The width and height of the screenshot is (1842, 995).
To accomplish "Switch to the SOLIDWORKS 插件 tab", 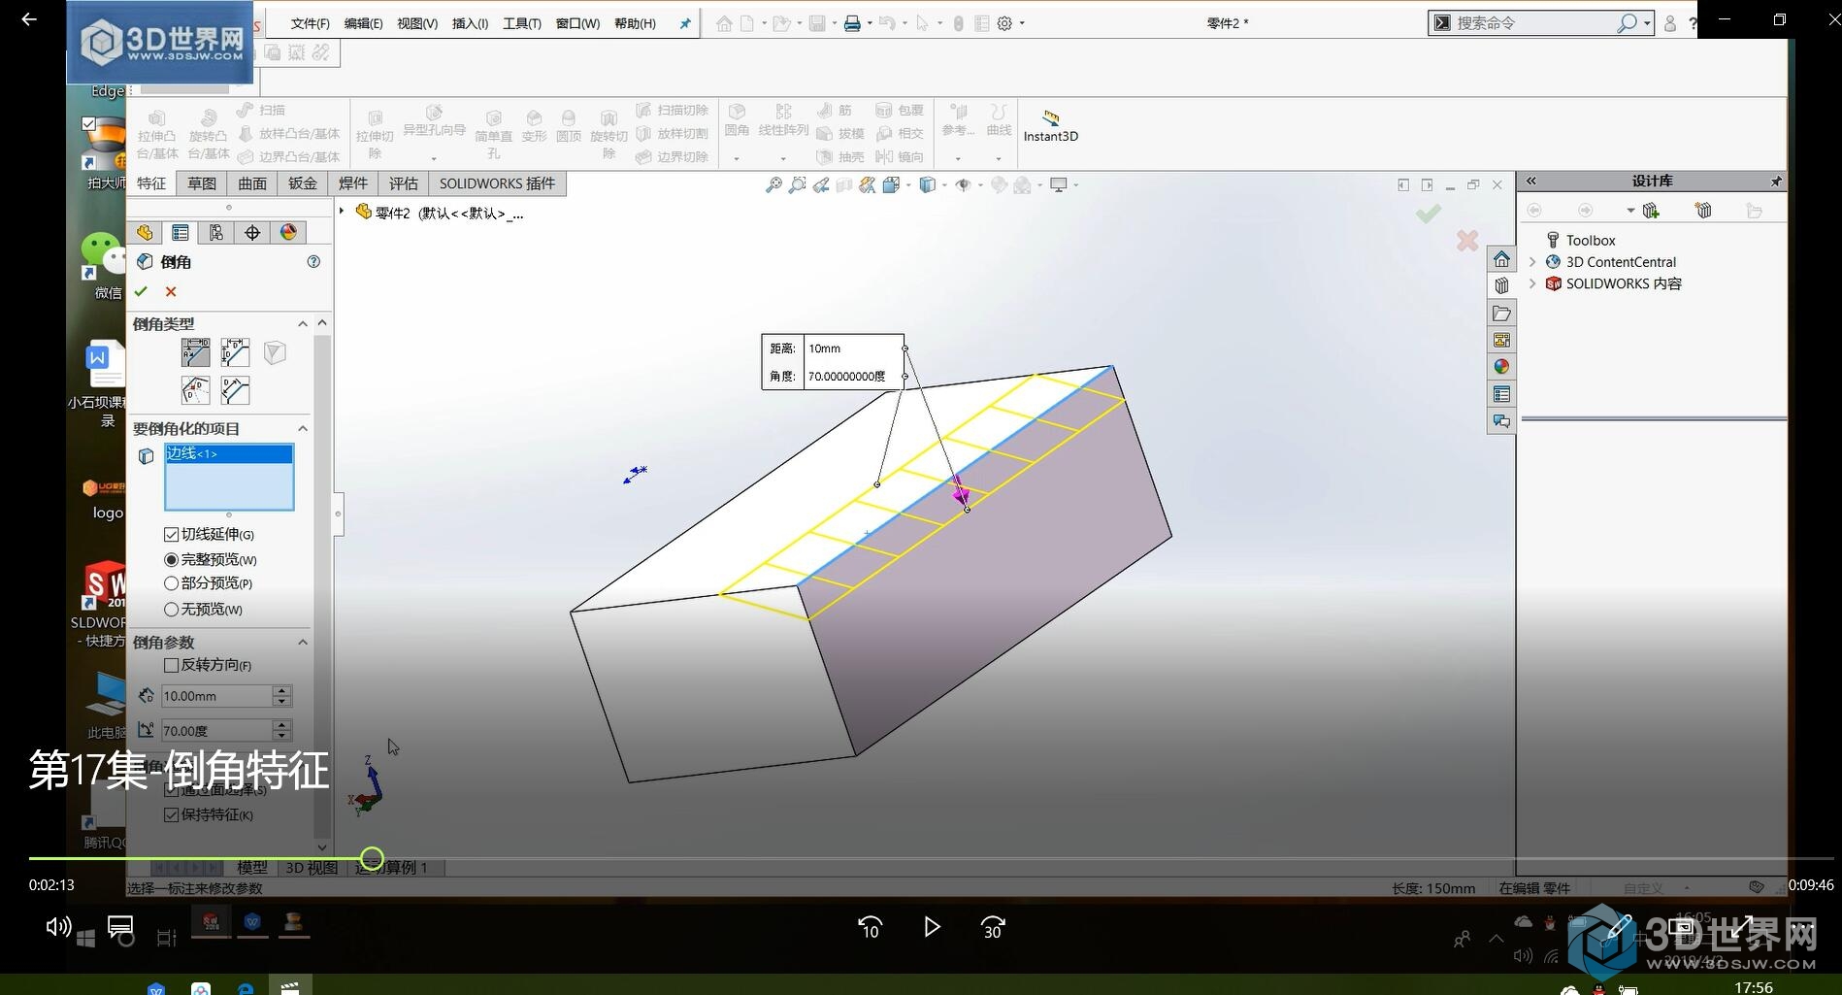I will point(497,183).
